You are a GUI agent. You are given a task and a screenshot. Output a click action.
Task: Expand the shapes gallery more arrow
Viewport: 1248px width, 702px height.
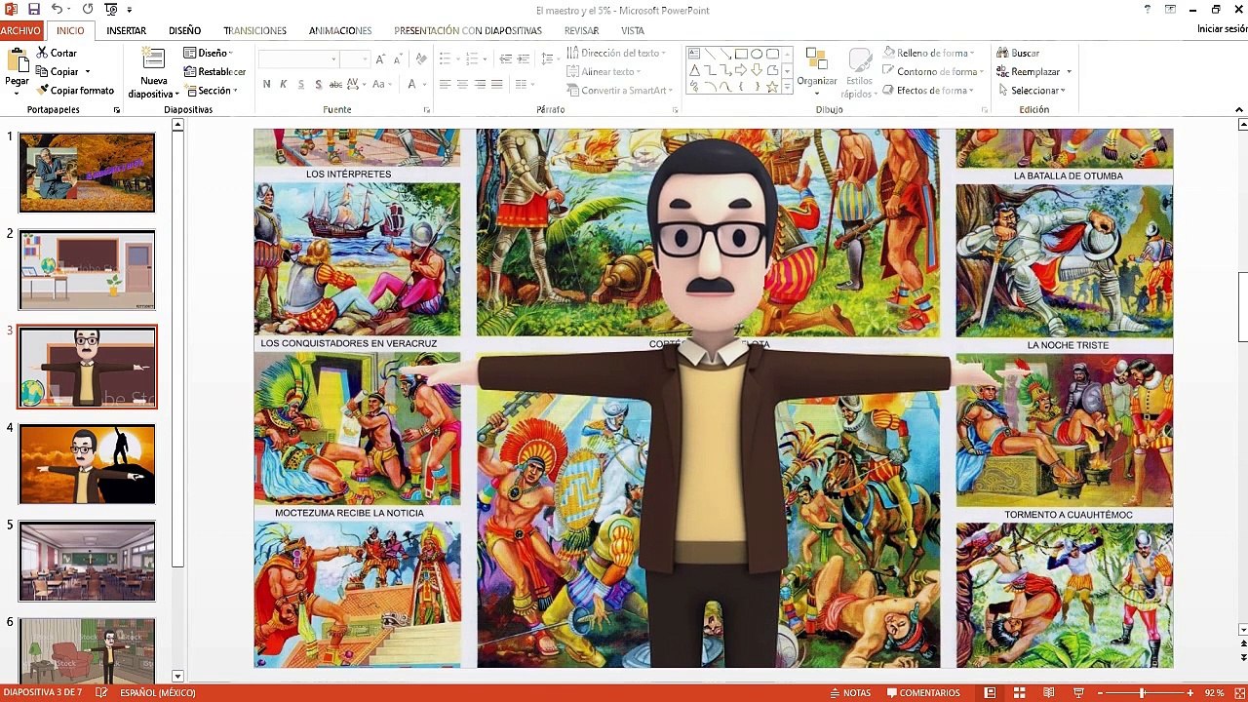[788, 87]
